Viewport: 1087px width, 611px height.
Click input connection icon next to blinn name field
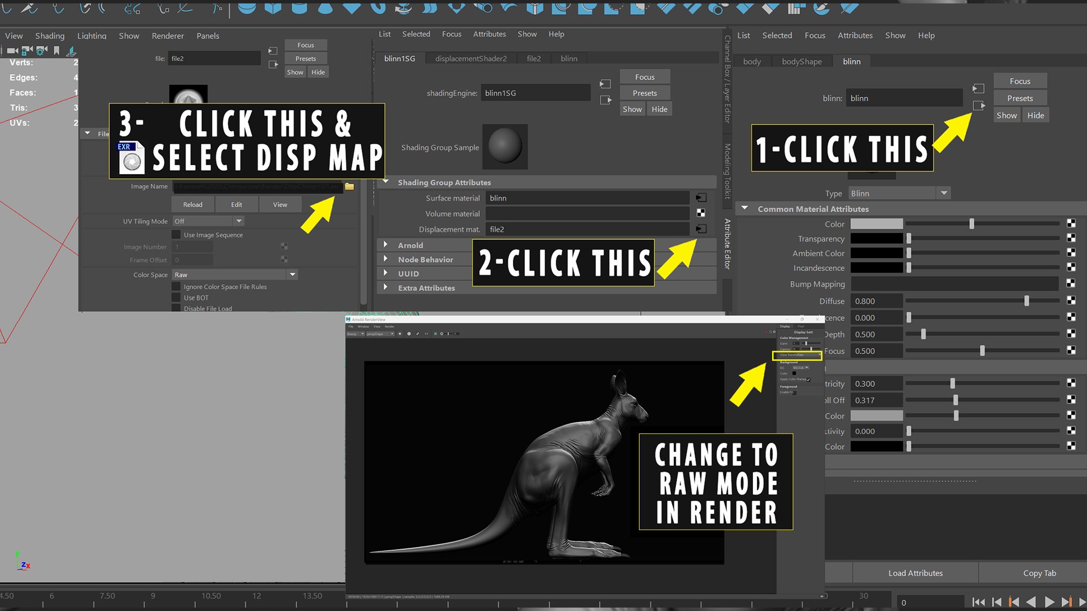pyautogui.click(x=978, y=89)
